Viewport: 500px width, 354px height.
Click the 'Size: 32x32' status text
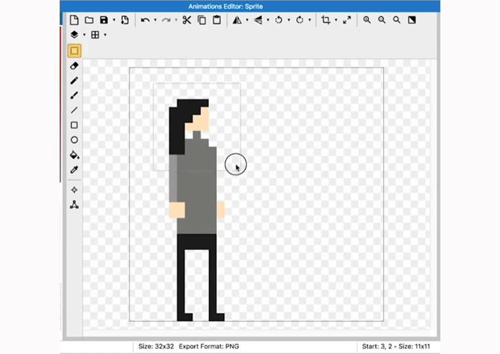[x=156, y=346]
